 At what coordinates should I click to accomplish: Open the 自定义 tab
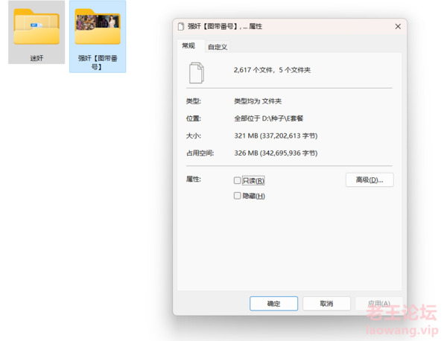(x=218, y=47)
